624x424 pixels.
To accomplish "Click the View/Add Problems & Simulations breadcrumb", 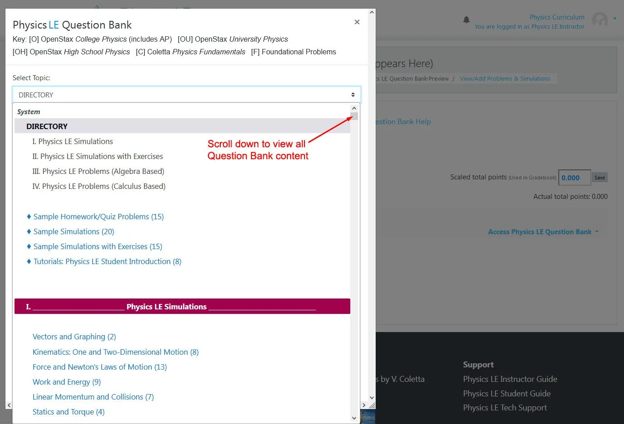I will click(x=505, y=78).
